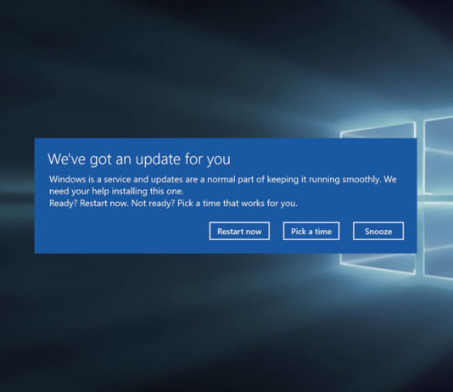Click the sentence starting "Windows is a service and updates"
This screenshot has height=392, width=453.
223,185
